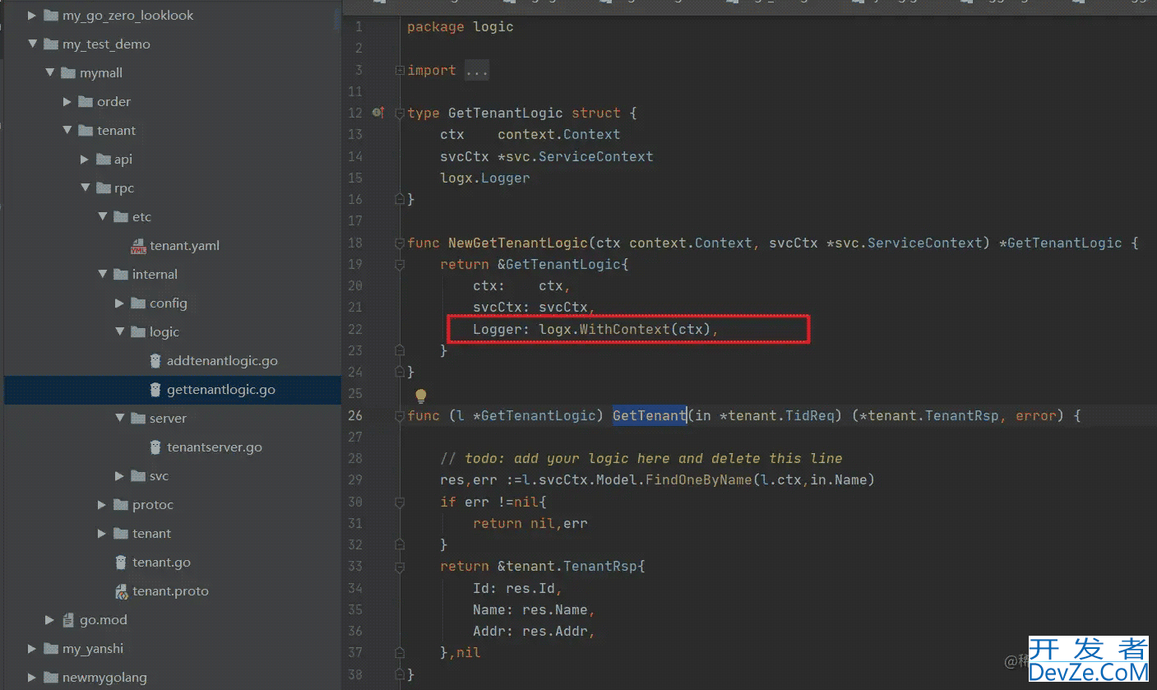Click the gopher icon of tenantserver.go
The image size is (1157, 690).
155,447
